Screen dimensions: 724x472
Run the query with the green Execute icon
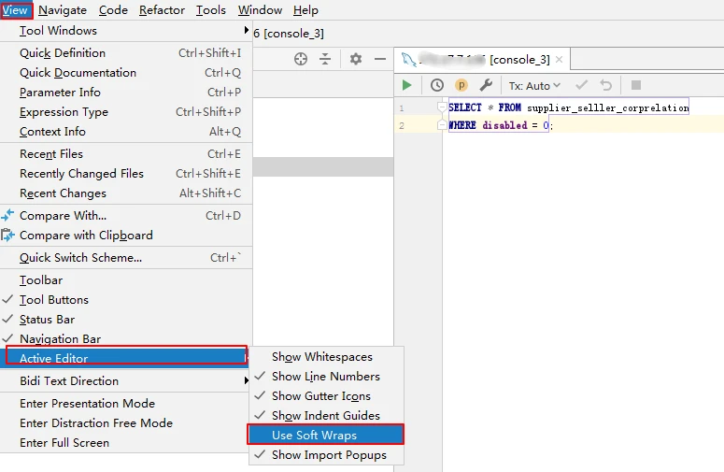click(x=406, y=85)
